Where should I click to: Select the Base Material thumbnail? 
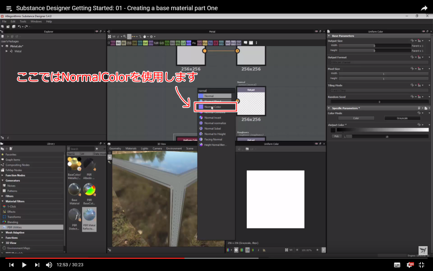(x=74, y=194)
